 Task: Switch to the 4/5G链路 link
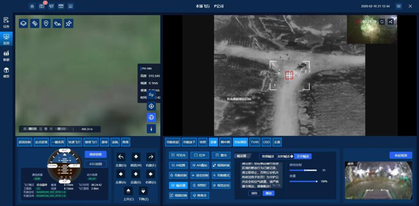(95, 164)
